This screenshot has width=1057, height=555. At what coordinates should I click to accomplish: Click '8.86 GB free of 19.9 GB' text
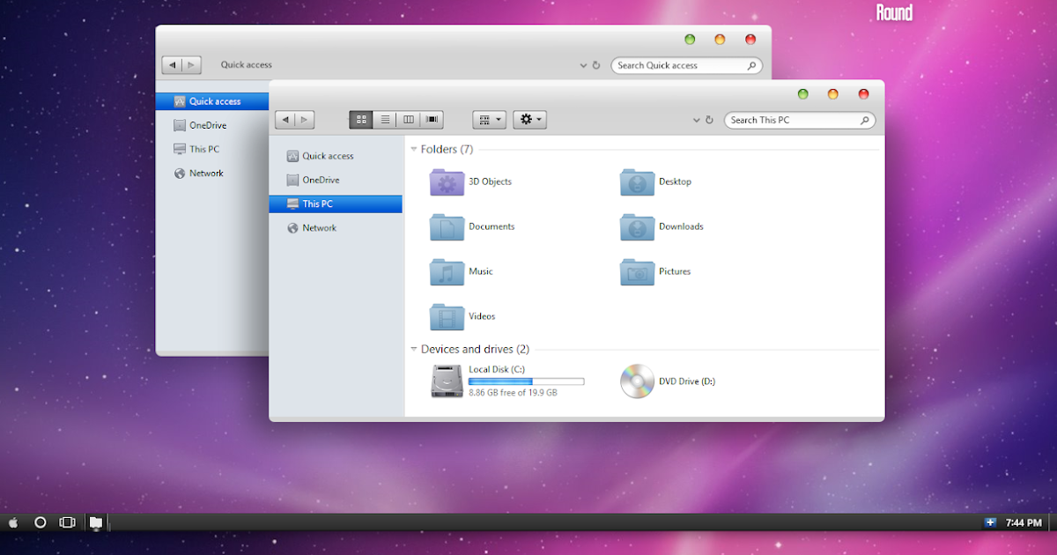coord(513,393)
